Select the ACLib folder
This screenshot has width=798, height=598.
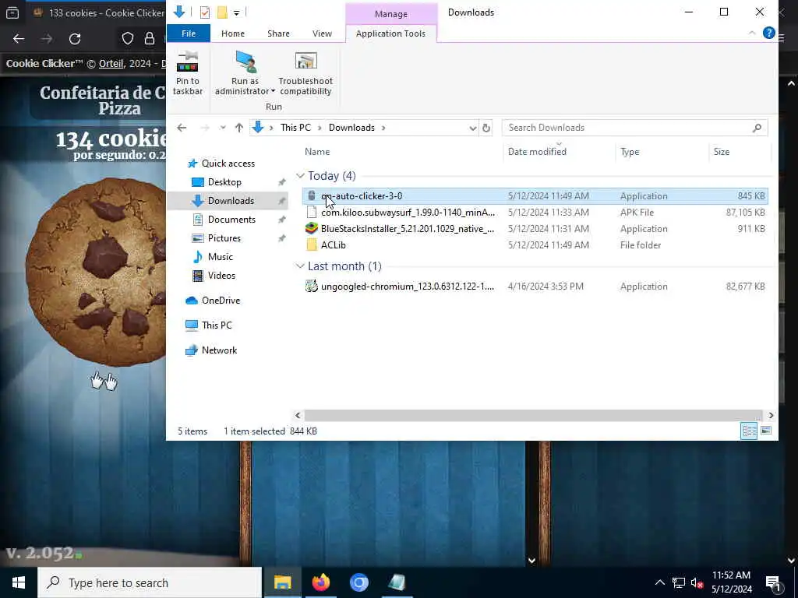[535, 244]
